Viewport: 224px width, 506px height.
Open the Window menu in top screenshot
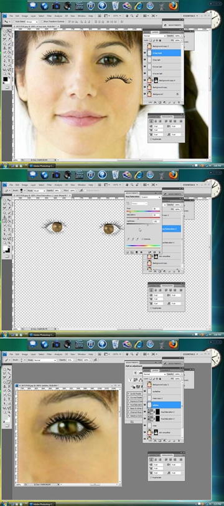tap(82, 16)
